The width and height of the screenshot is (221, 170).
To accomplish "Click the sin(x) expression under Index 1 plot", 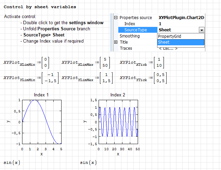I will click(x=12, y=163).
